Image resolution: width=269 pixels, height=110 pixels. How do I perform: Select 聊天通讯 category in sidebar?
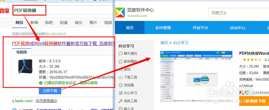click(x=130, y=53)
